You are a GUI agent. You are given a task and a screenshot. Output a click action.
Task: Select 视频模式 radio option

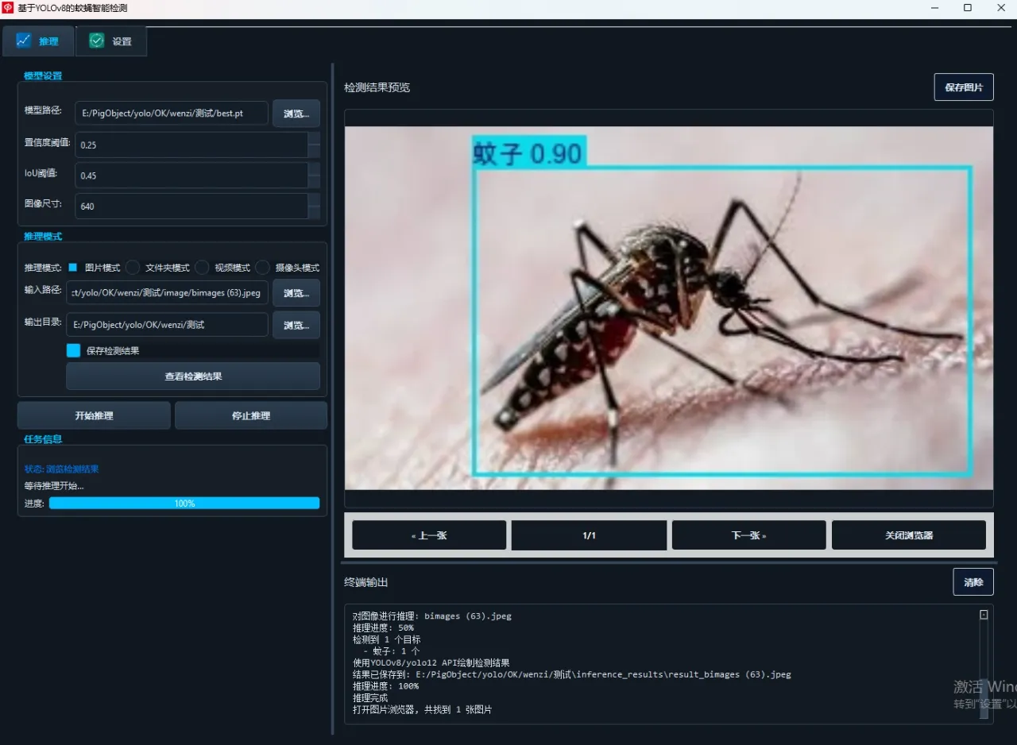[x=202, y=268]
